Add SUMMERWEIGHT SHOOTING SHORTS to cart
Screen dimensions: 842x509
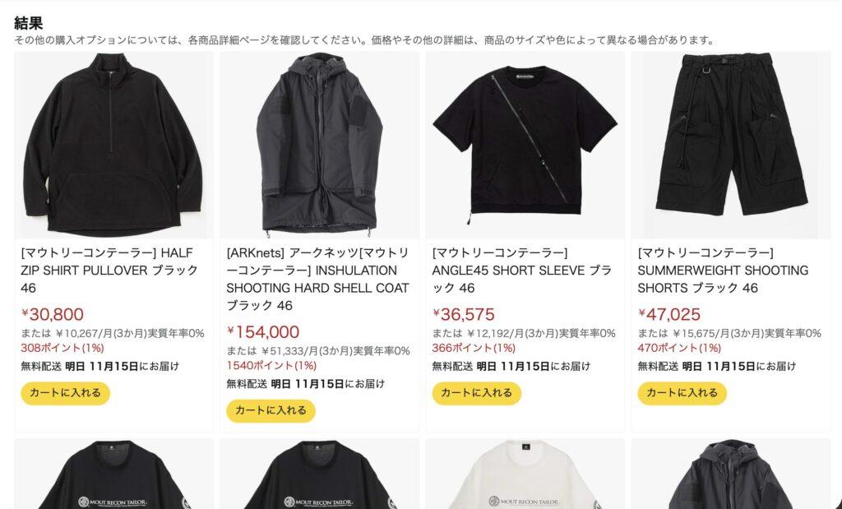682,393
